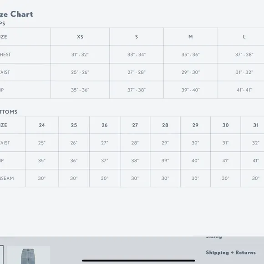Select the S size header in tops table

(137, 37)
